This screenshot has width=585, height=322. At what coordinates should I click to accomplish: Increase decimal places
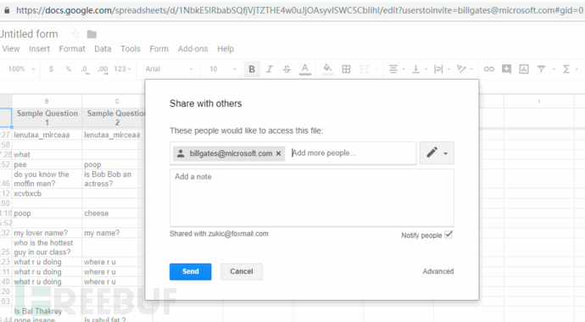[103, 69]
